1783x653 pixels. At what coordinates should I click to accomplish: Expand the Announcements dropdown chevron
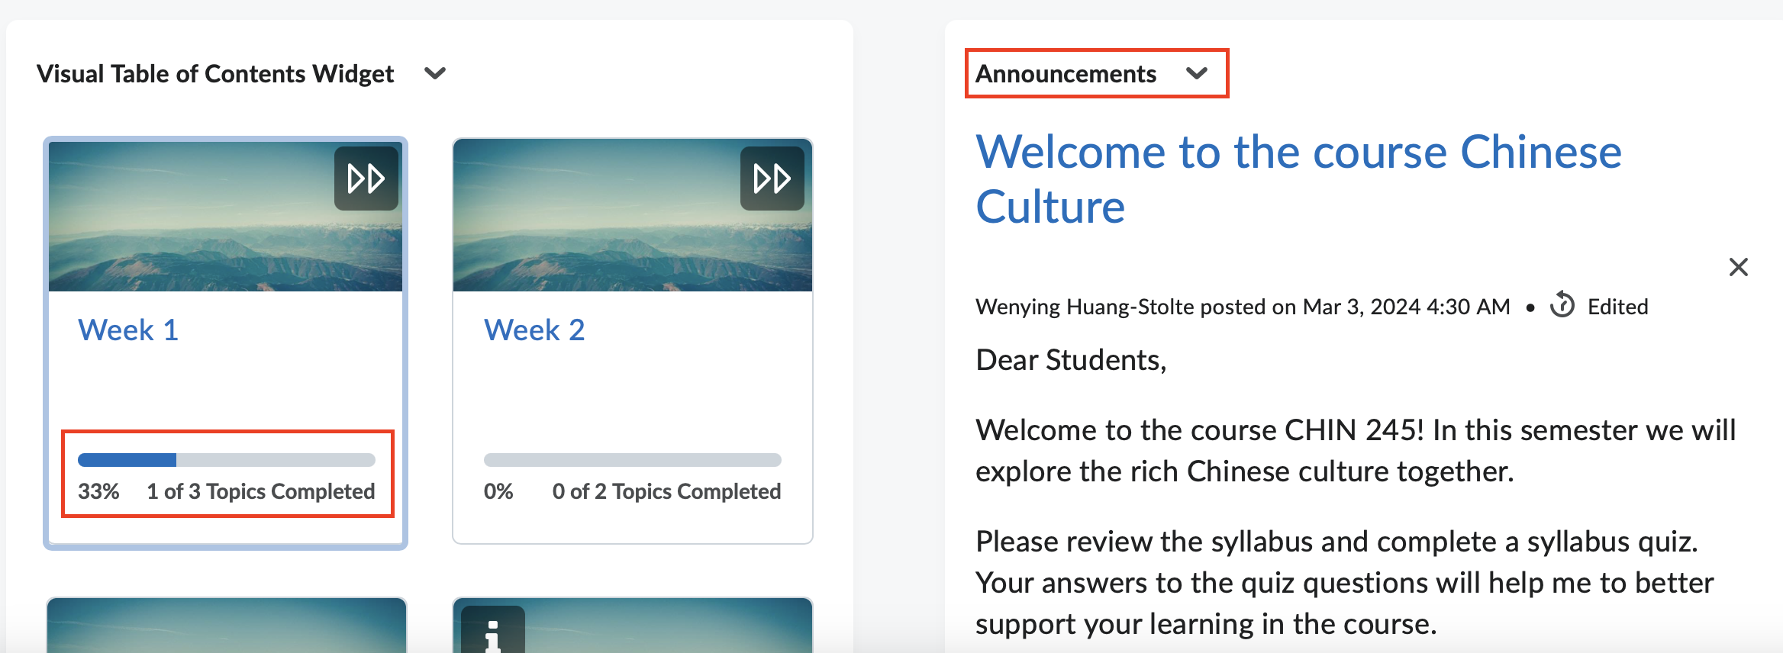tap(1196, 73)
